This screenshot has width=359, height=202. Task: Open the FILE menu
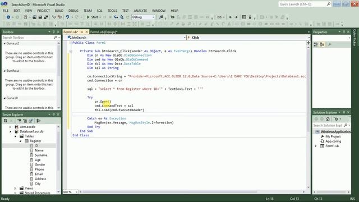(x=6, y=11)
